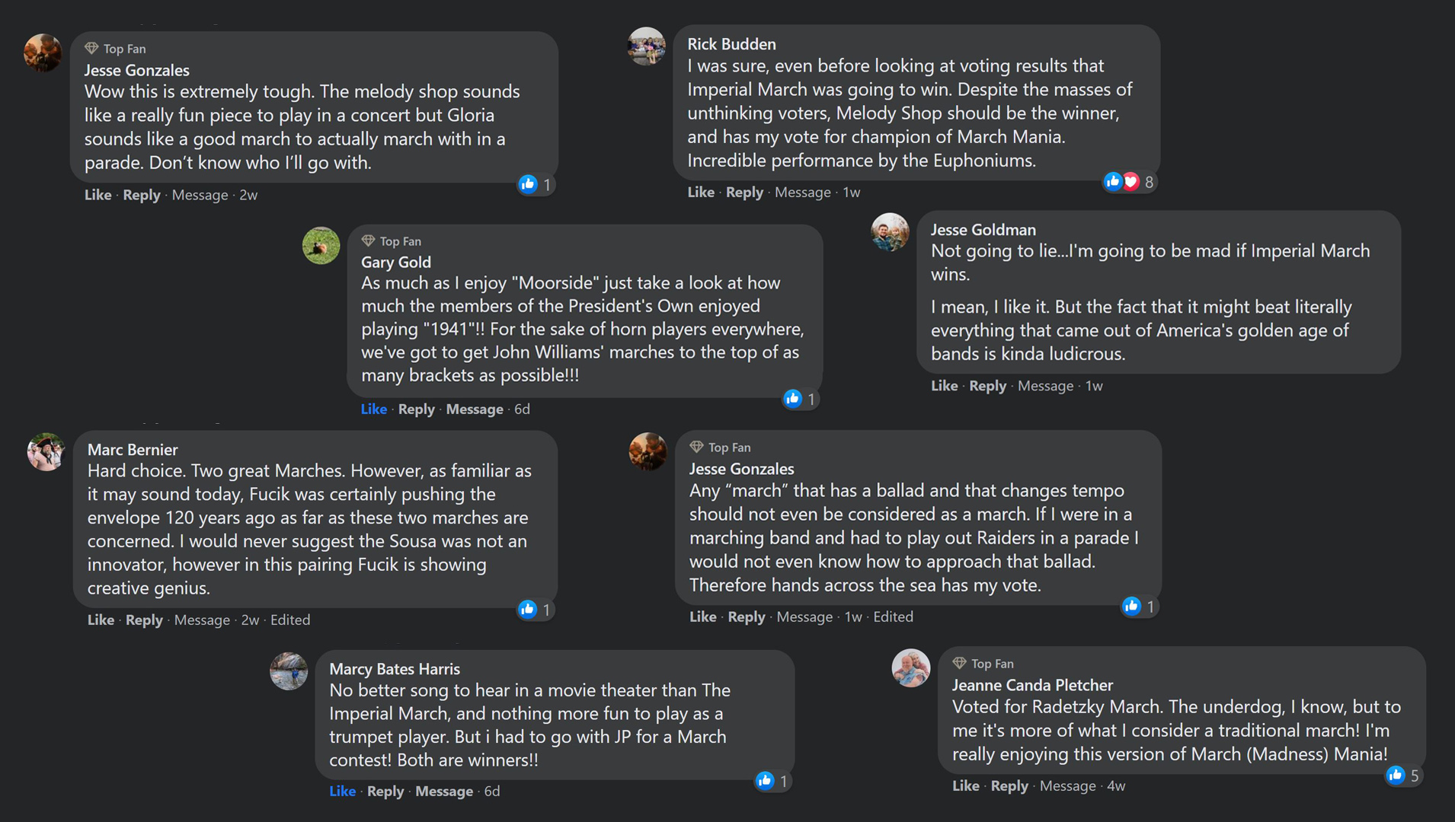Reply to Rick Budden's comment
The height and width of the screenshot is (822, 1455).
(x=744, y=192)
